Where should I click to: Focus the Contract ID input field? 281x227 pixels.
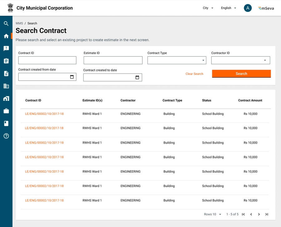(47, 60)
